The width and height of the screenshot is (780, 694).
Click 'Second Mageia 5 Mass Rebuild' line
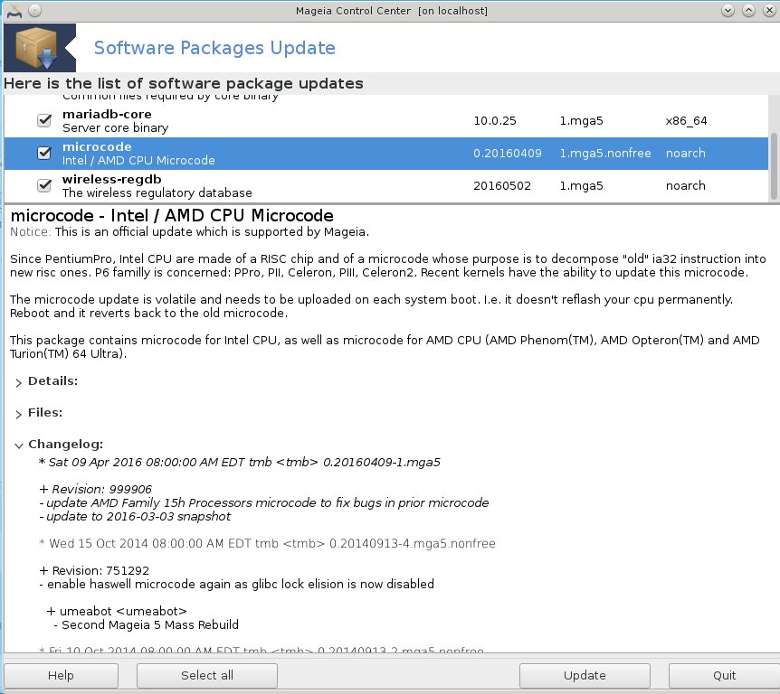point(147,625)
